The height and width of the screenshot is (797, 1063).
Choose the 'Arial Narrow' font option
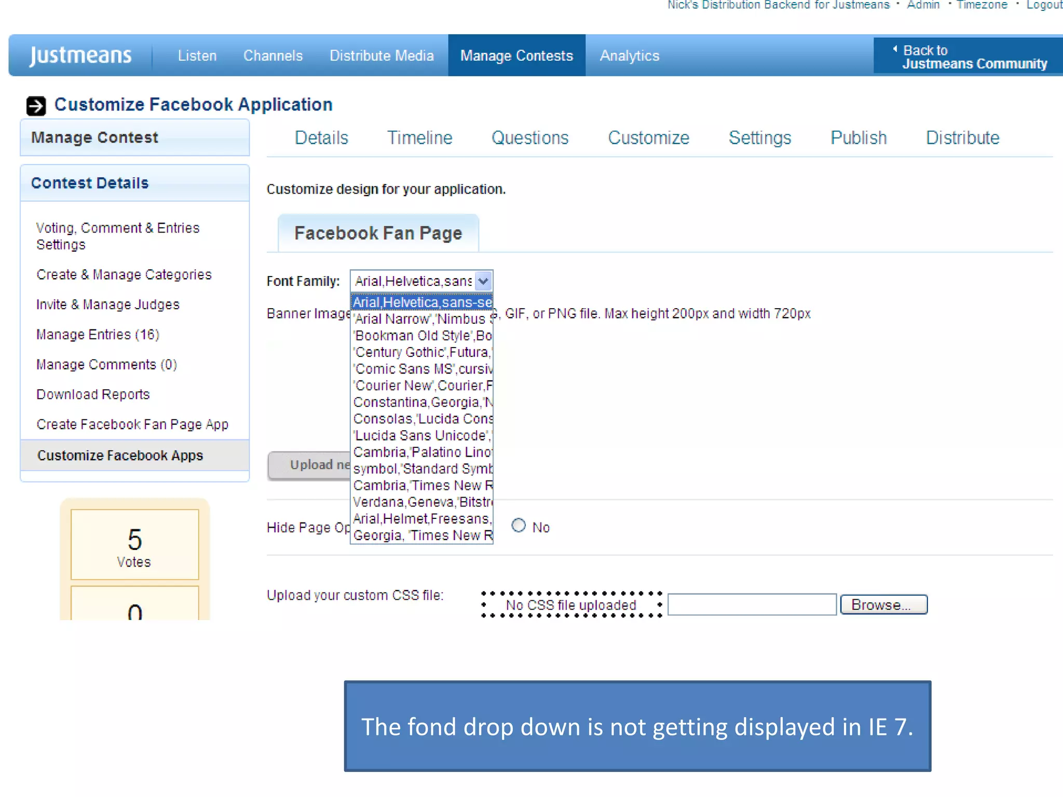click(x=422, y=319)
